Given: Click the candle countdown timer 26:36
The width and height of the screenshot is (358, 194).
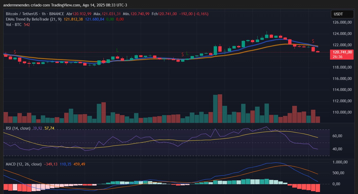Looking at the screenshot, I should [x=337, y=57].
